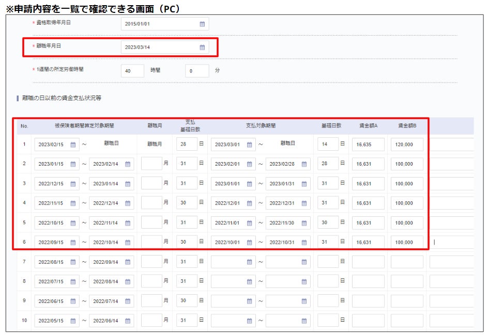Click 支払基礎日数 field showing 28 in row 1

(187, 144)
